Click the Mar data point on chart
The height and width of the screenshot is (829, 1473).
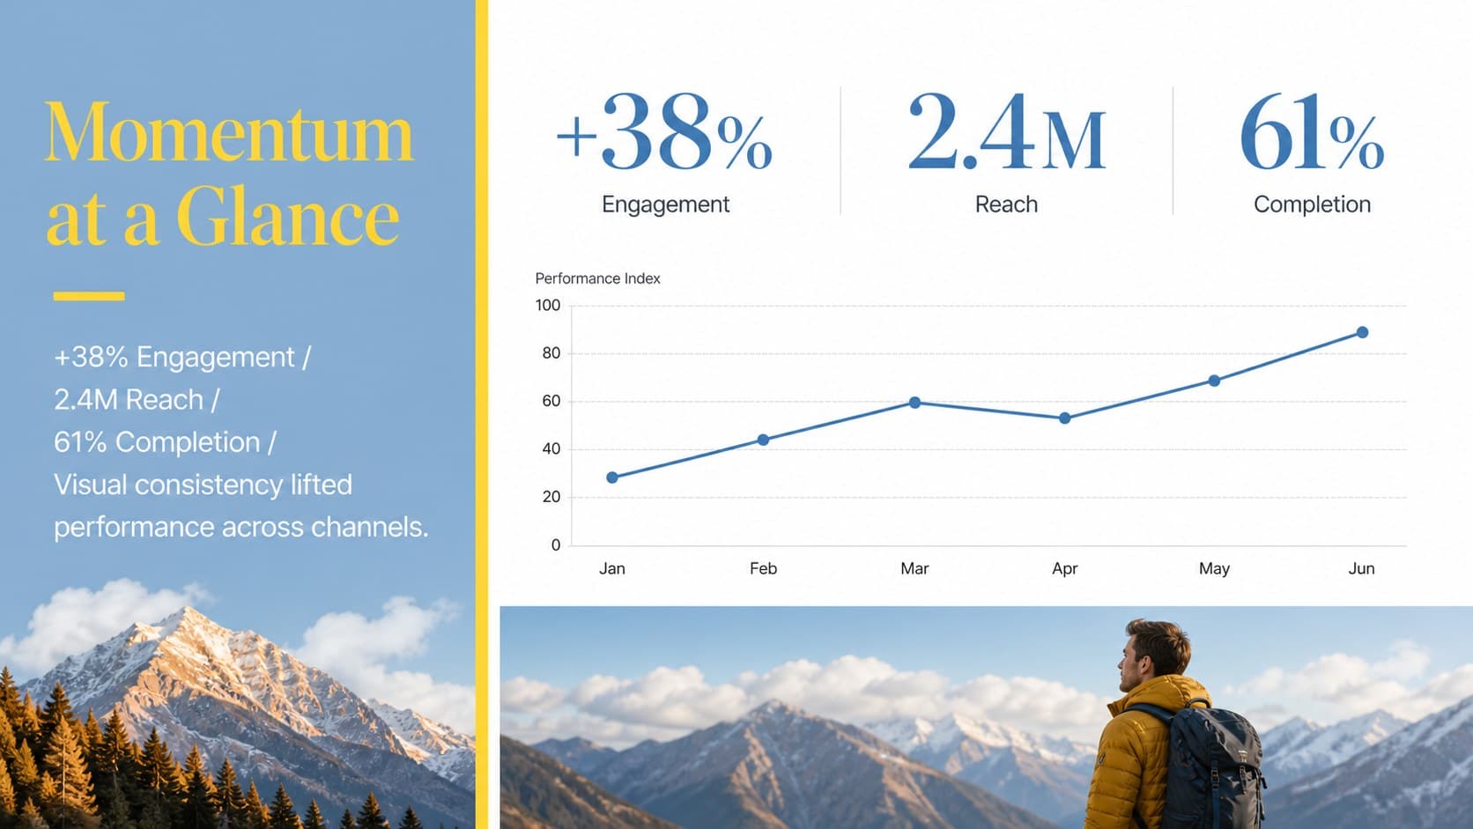coord(914,403)
